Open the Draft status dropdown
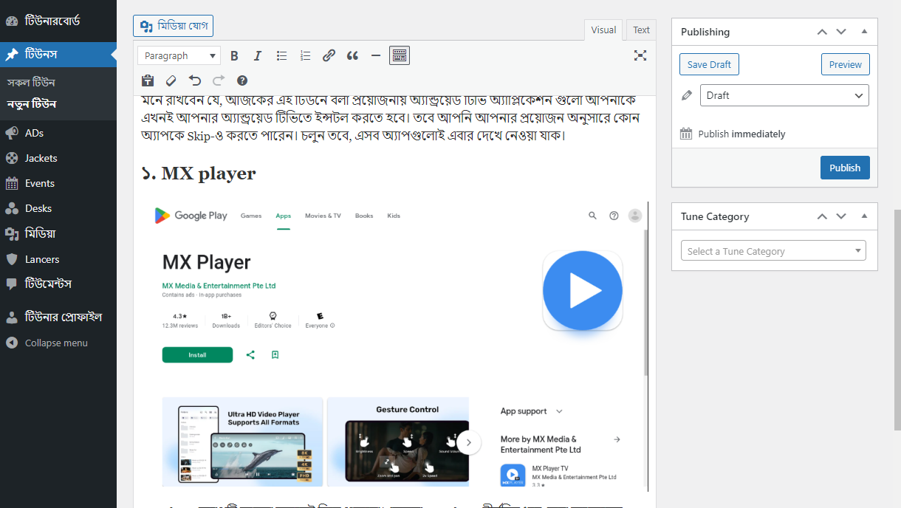The width and height of the screenshot is (901, 508). [784, 95]
